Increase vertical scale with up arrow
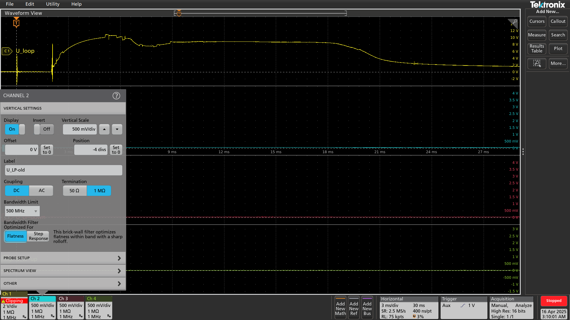This screenshot has width=570, height=320. (104, 129)
